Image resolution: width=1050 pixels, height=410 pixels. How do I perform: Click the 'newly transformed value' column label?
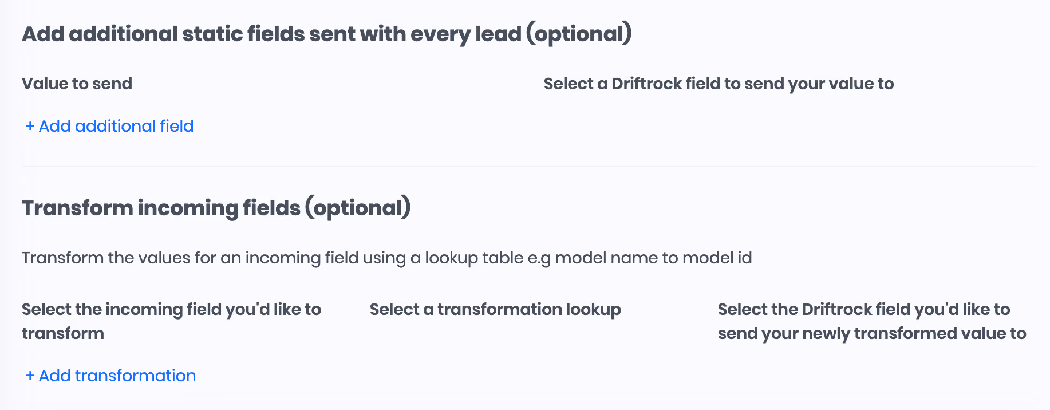872,321
